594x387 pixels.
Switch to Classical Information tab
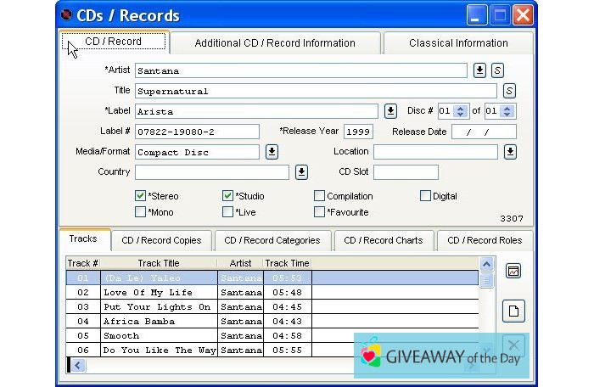click(458, 43)
